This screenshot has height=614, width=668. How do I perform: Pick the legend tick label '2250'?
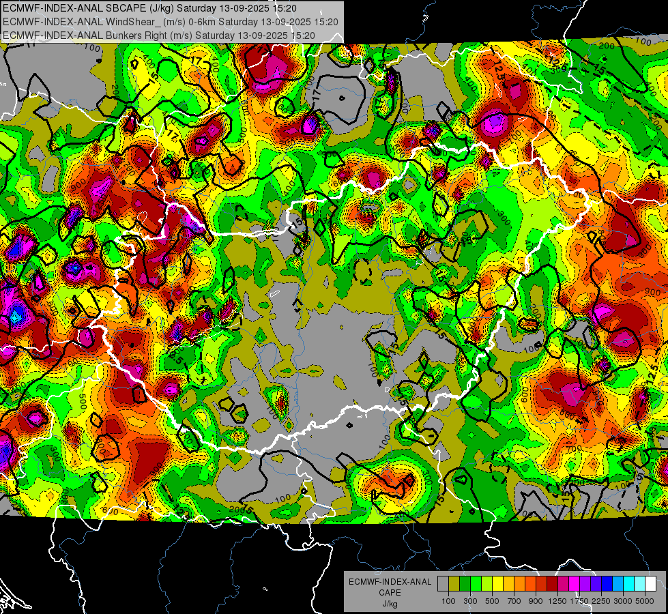602,601
